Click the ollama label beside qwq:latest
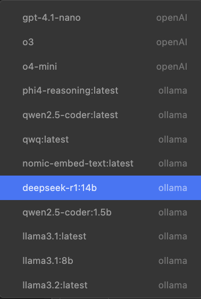The image size is (201, 299). 173,139
